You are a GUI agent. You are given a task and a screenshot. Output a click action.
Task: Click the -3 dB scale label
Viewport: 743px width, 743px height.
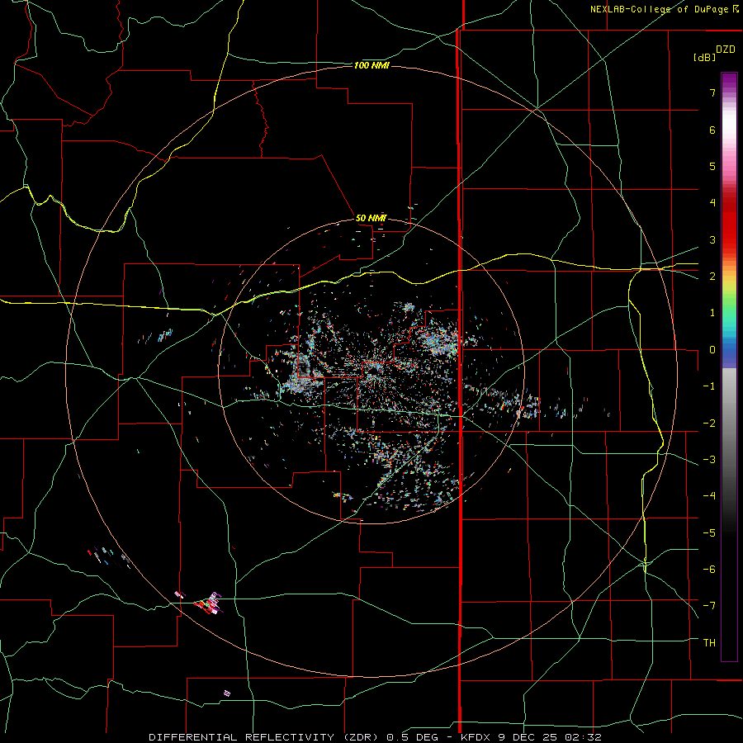[x=709, y=460]
